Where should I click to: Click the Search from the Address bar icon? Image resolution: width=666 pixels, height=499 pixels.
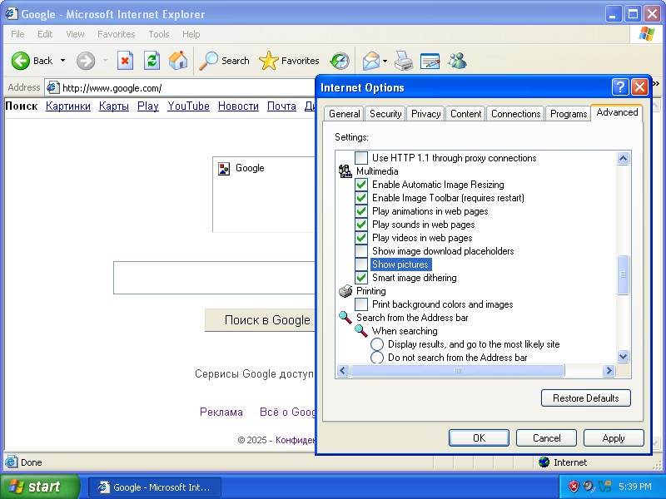pyautogui.click(x=345, y=318)
